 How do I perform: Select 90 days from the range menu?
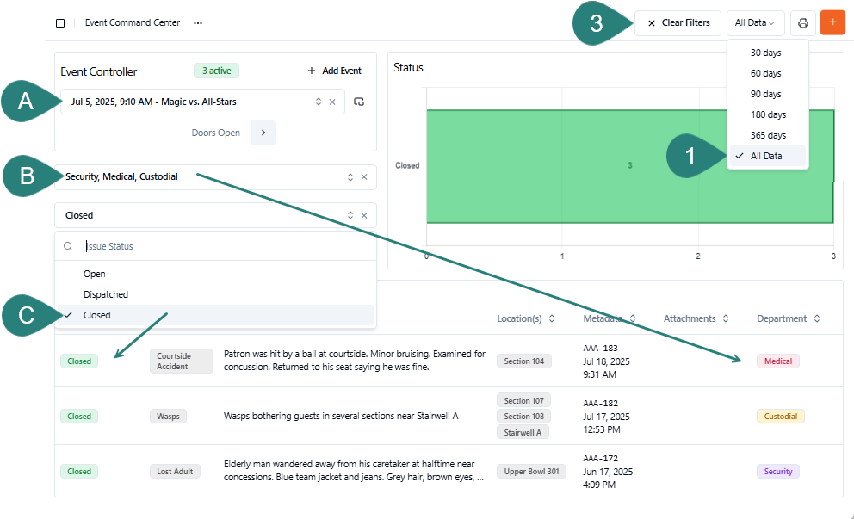tap(765, 94)
